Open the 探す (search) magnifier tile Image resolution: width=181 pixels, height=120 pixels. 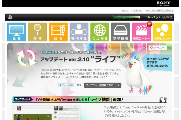[37, 32]
